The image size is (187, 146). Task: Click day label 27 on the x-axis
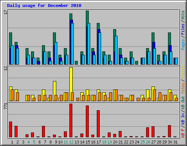153,142
